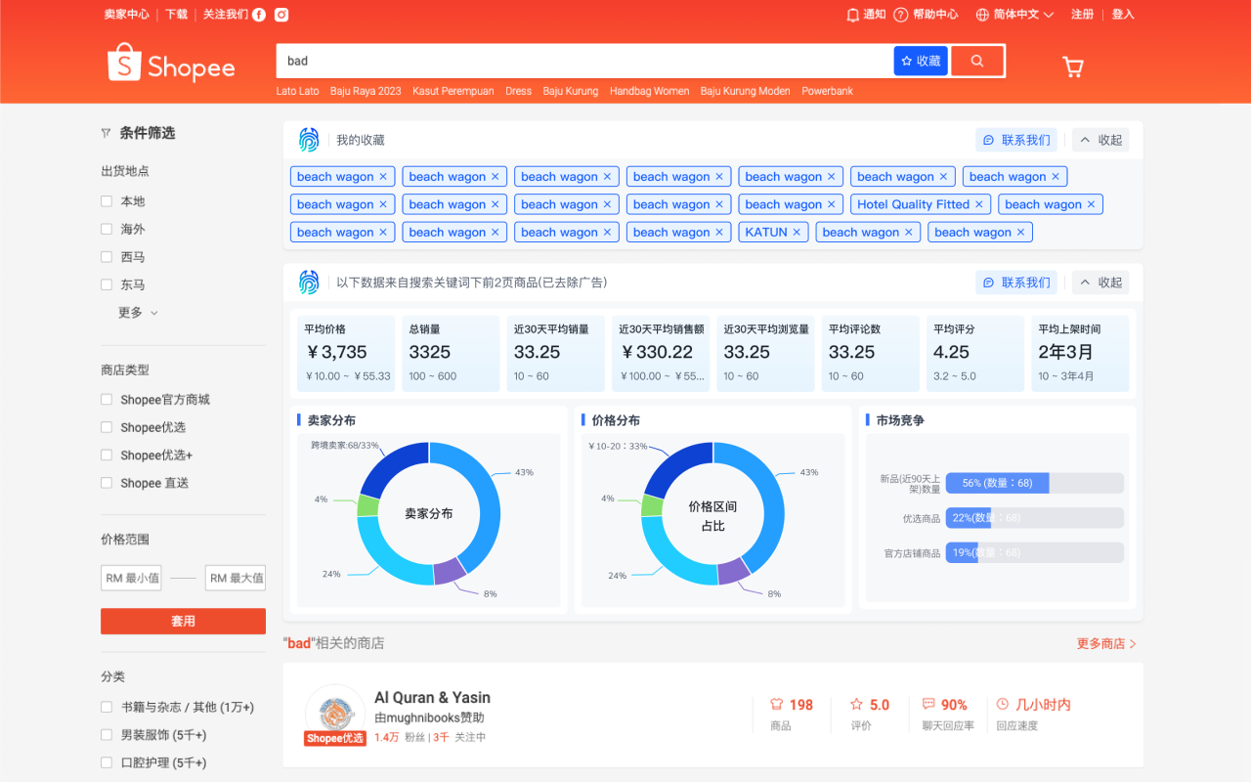Enable the Shopee优选+ filter checkbox

point(107,455)
